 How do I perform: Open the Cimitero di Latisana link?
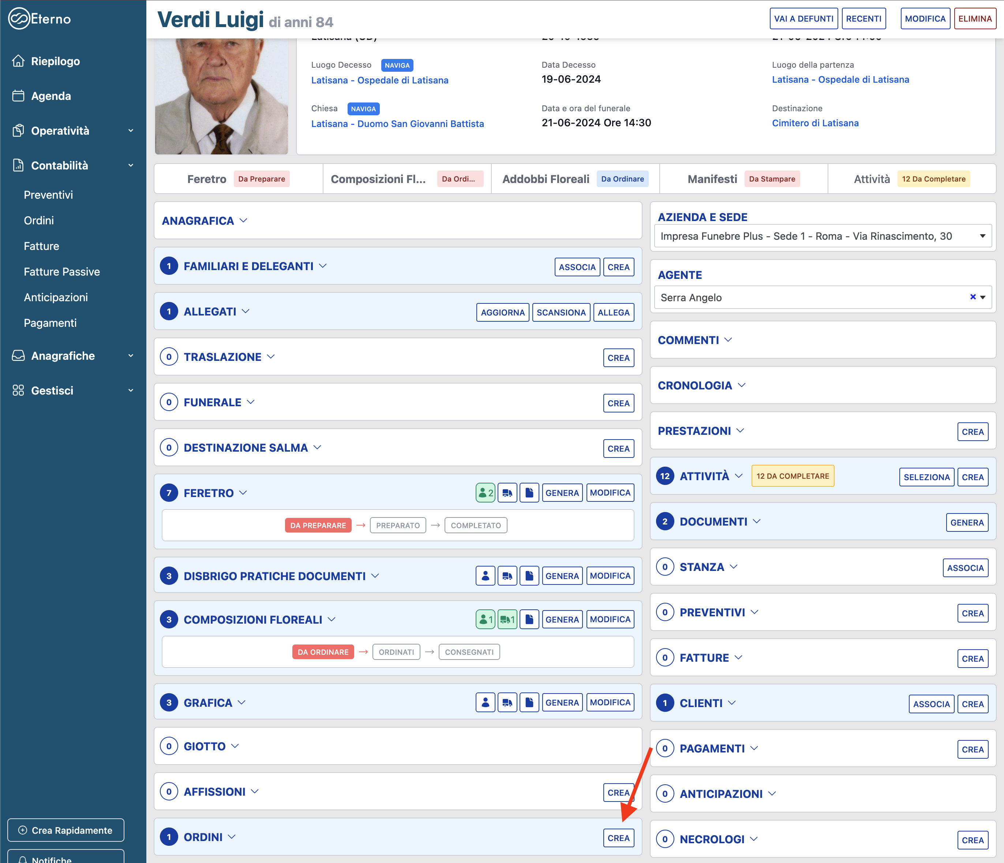(x=815, y=123)
